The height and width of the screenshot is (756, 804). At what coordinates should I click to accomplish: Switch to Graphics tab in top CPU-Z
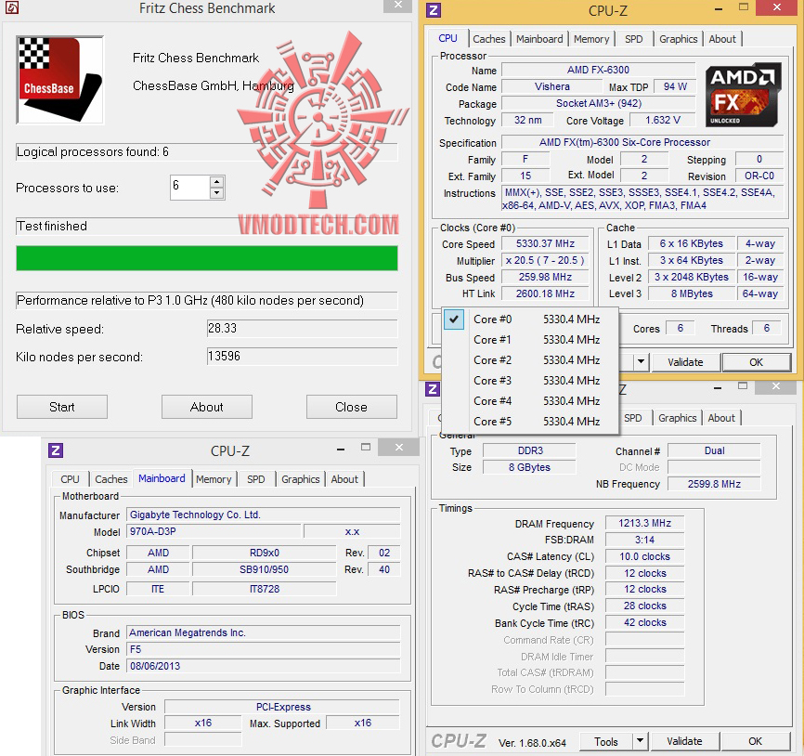coord(678,39)
